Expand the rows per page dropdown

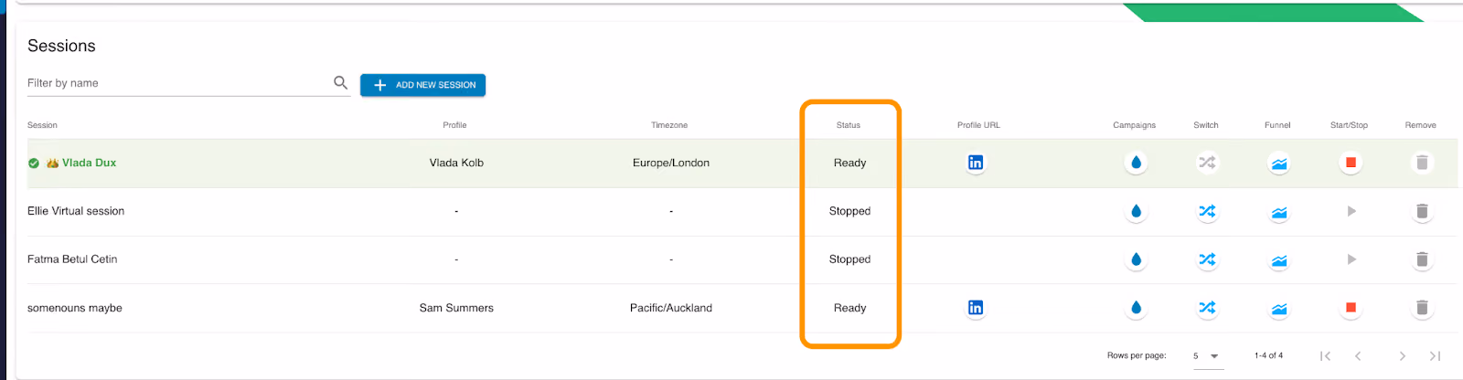pyautogui.click(x=1208, y=356)
